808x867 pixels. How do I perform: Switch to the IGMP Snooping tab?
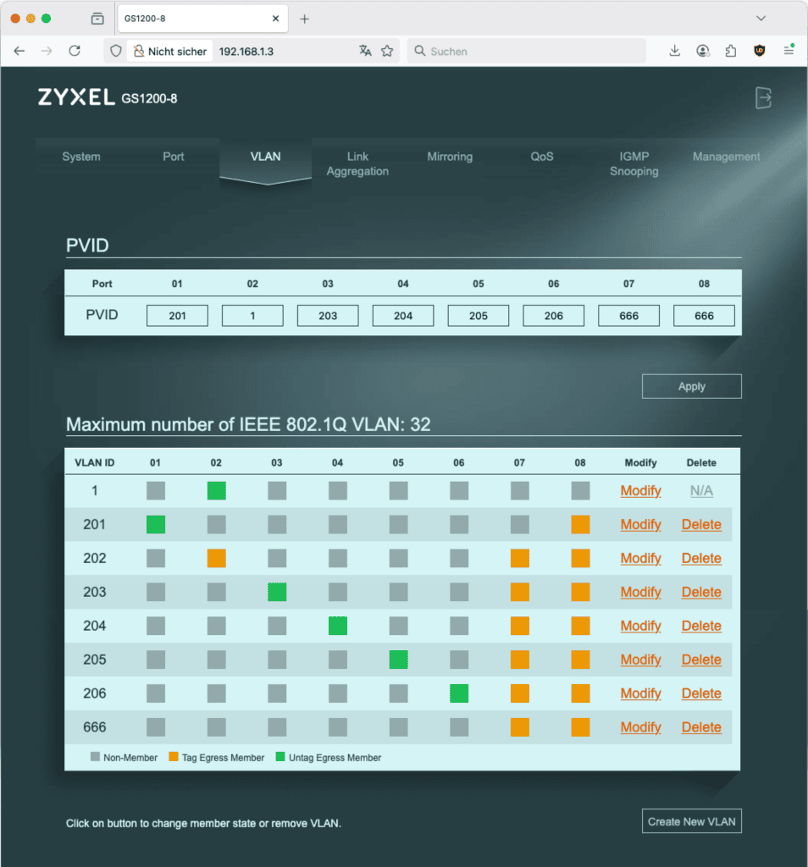634,163
